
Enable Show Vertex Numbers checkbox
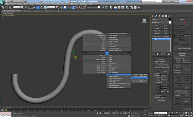(176, 44)
